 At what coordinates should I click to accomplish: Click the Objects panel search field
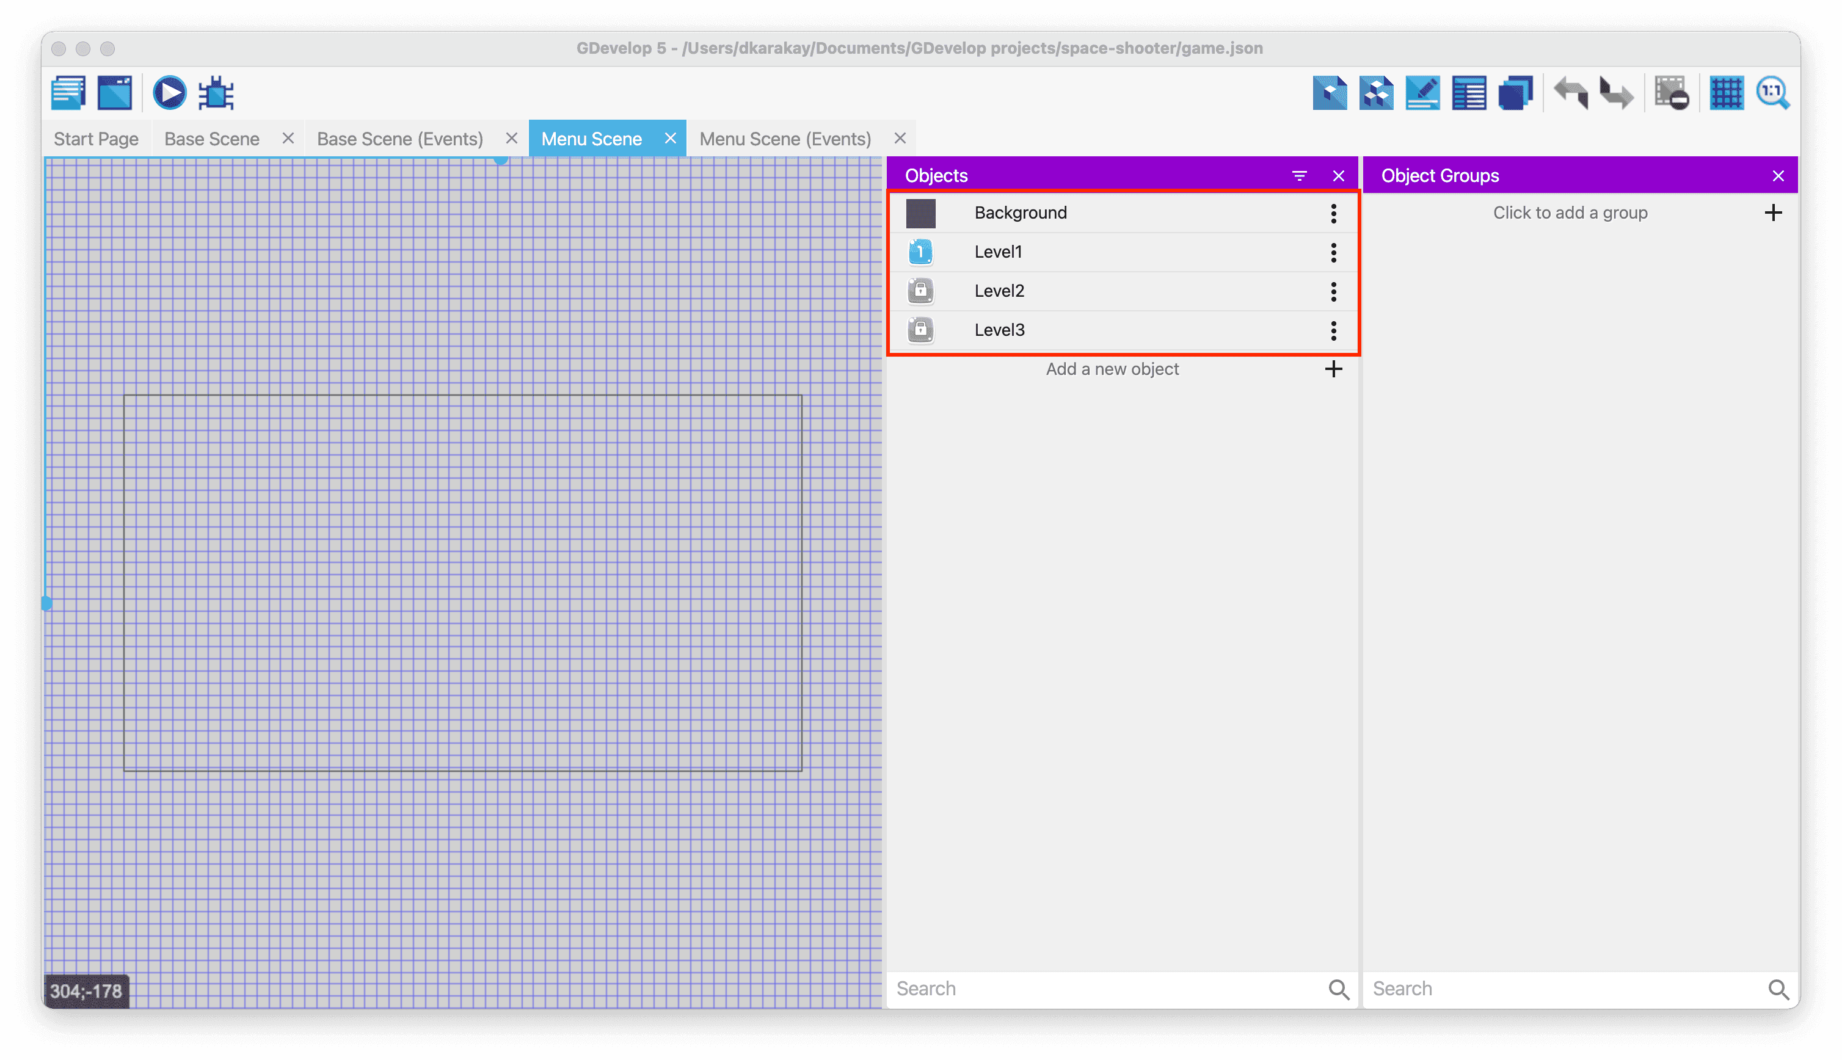[1107, 989]
